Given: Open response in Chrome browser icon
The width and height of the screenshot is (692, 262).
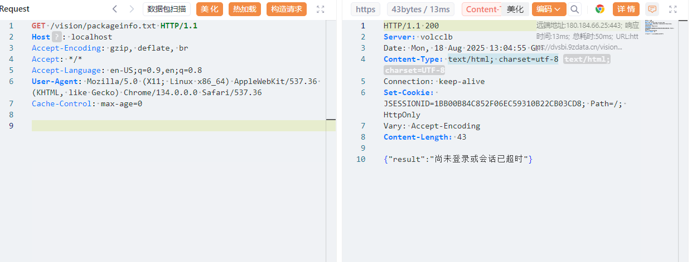Looking at the screenshot, I should point(600,9).
